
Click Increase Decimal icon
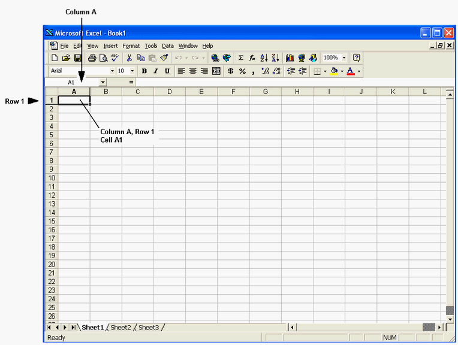click(x=265, y=71)
